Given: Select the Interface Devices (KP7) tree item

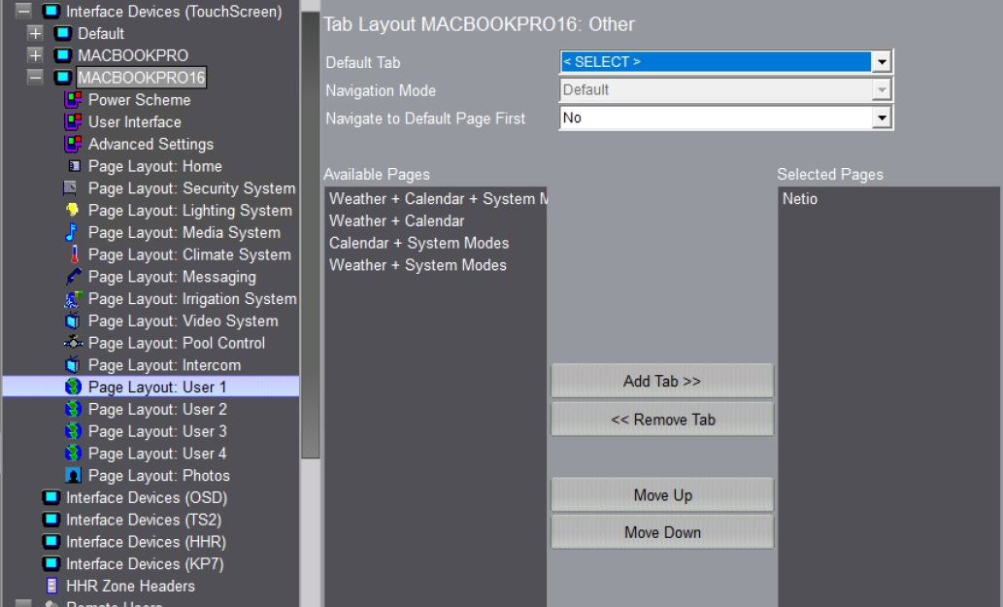Looking at the screenshot, I should (145, 564).
